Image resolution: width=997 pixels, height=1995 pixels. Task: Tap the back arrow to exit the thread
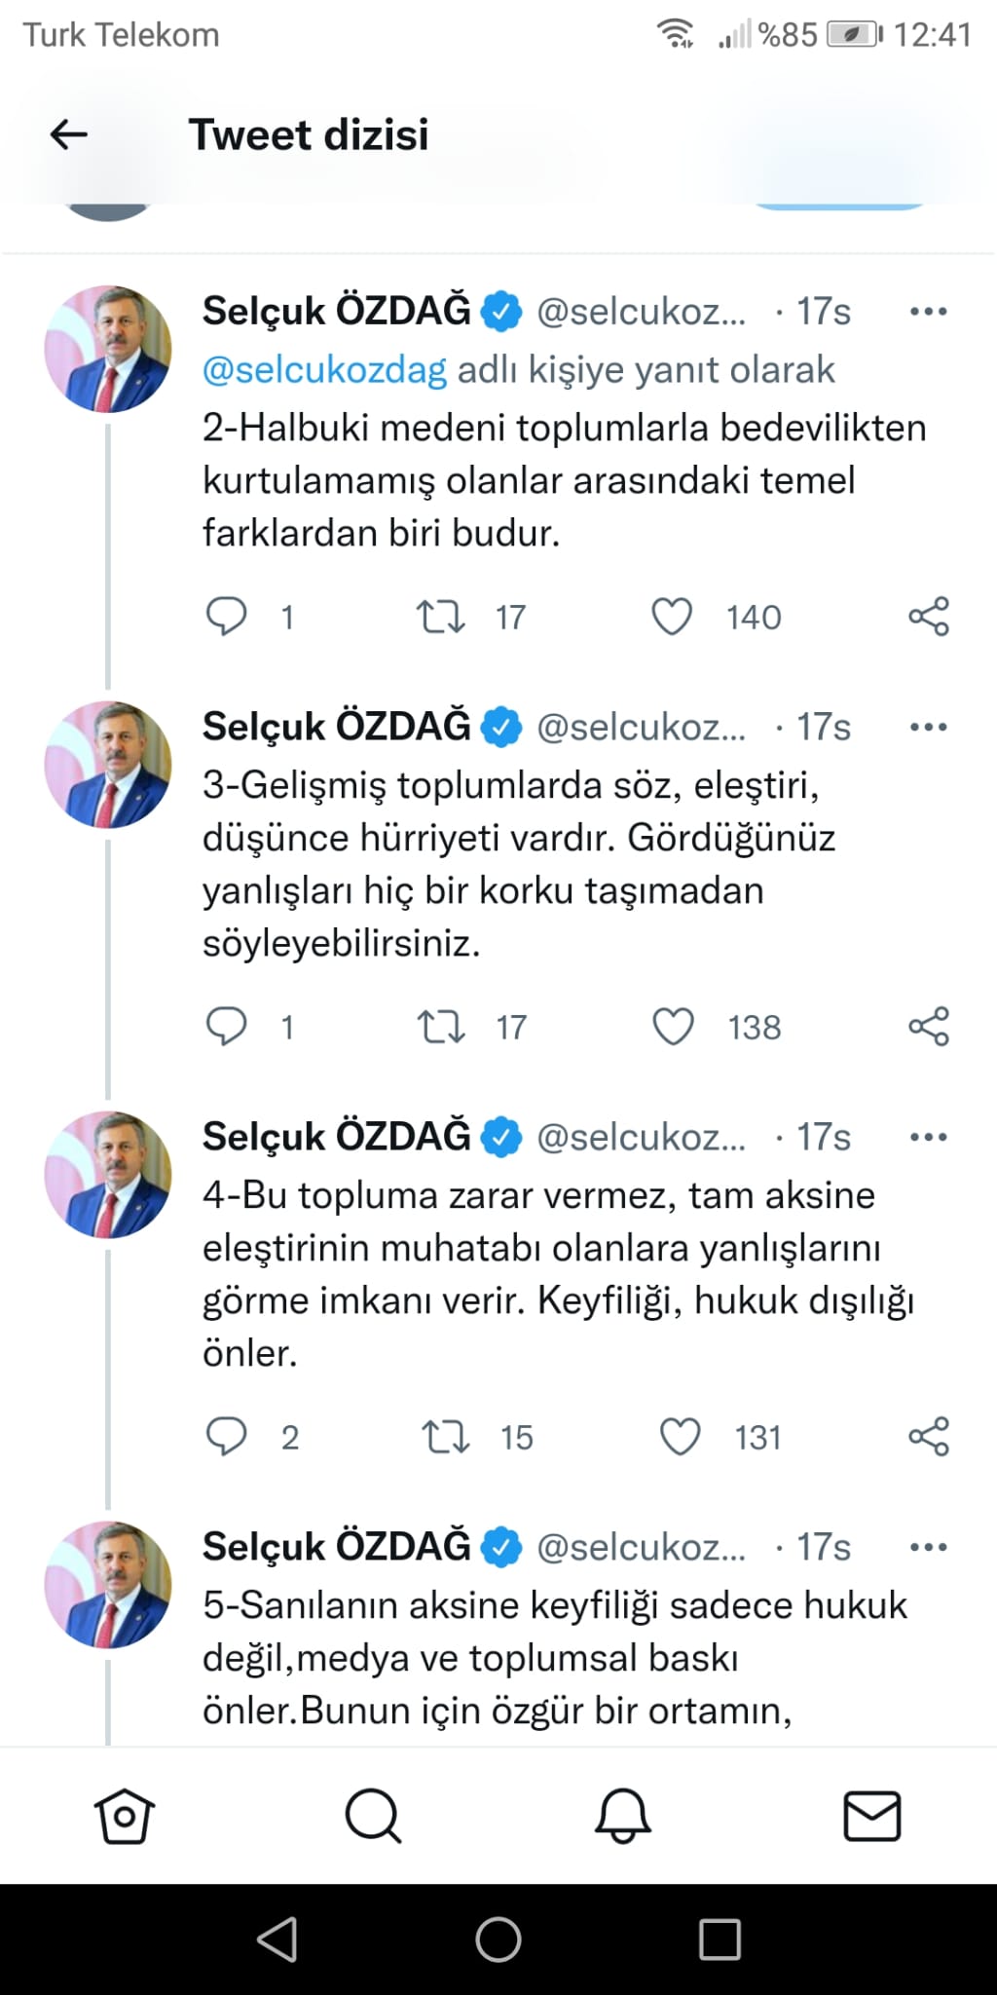pyautogui.click(x=64, y=134)
